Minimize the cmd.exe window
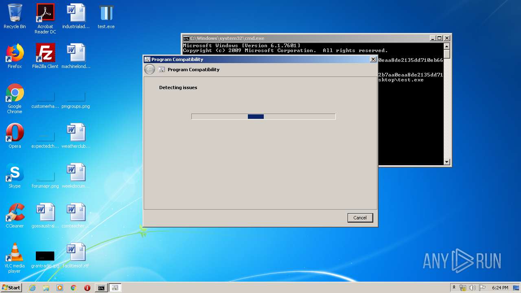This screenshot has width=521, height=293. [x=433, y=38]
